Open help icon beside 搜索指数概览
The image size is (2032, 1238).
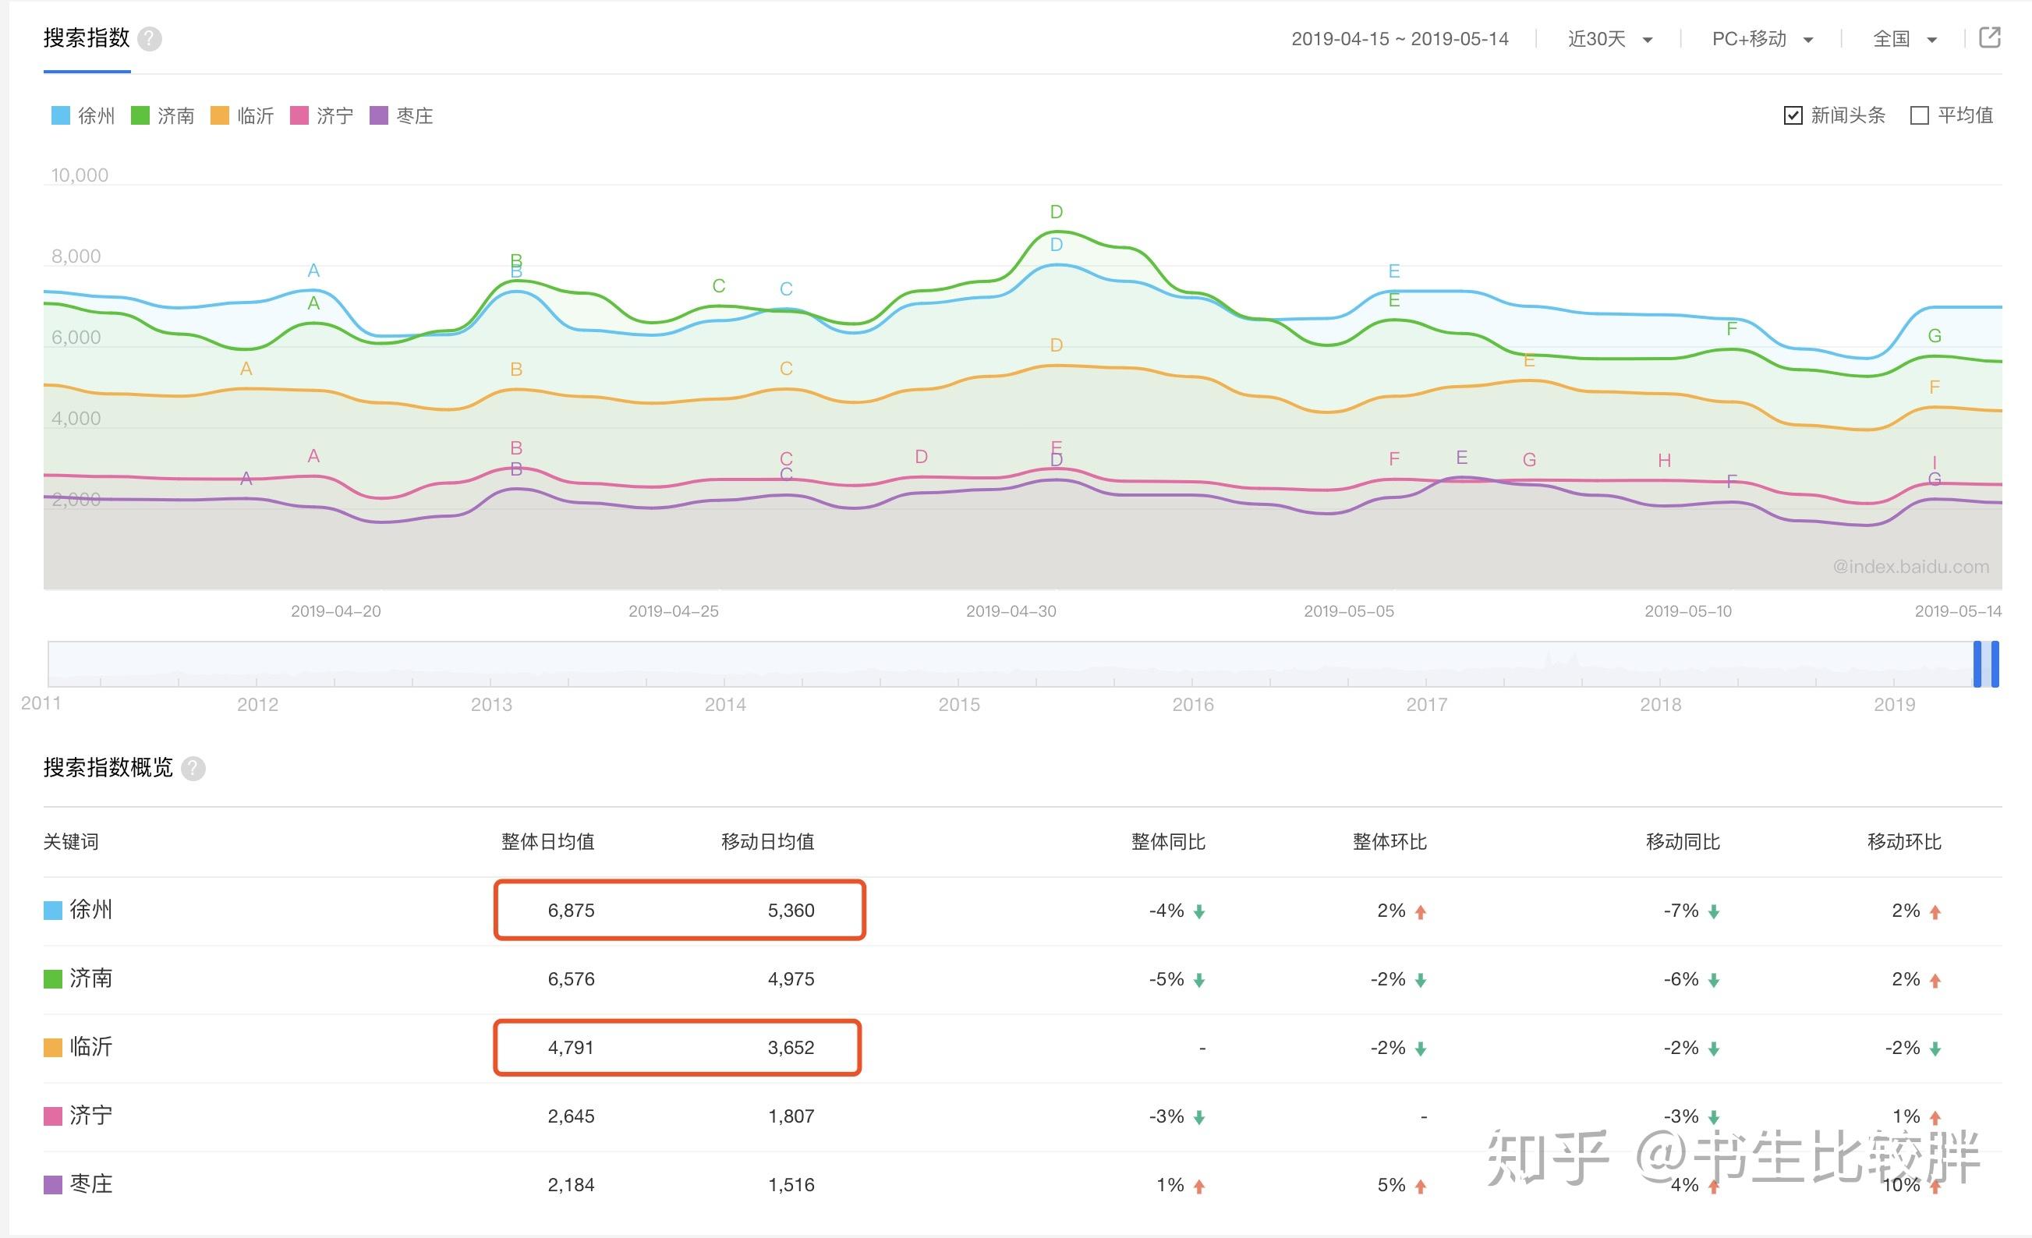click(193, 769)
